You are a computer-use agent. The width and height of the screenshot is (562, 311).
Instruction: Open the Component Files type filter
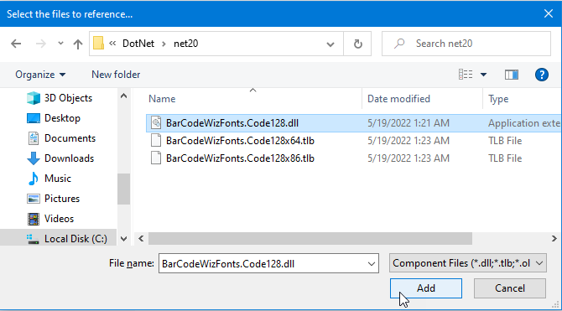click(468, 263)
